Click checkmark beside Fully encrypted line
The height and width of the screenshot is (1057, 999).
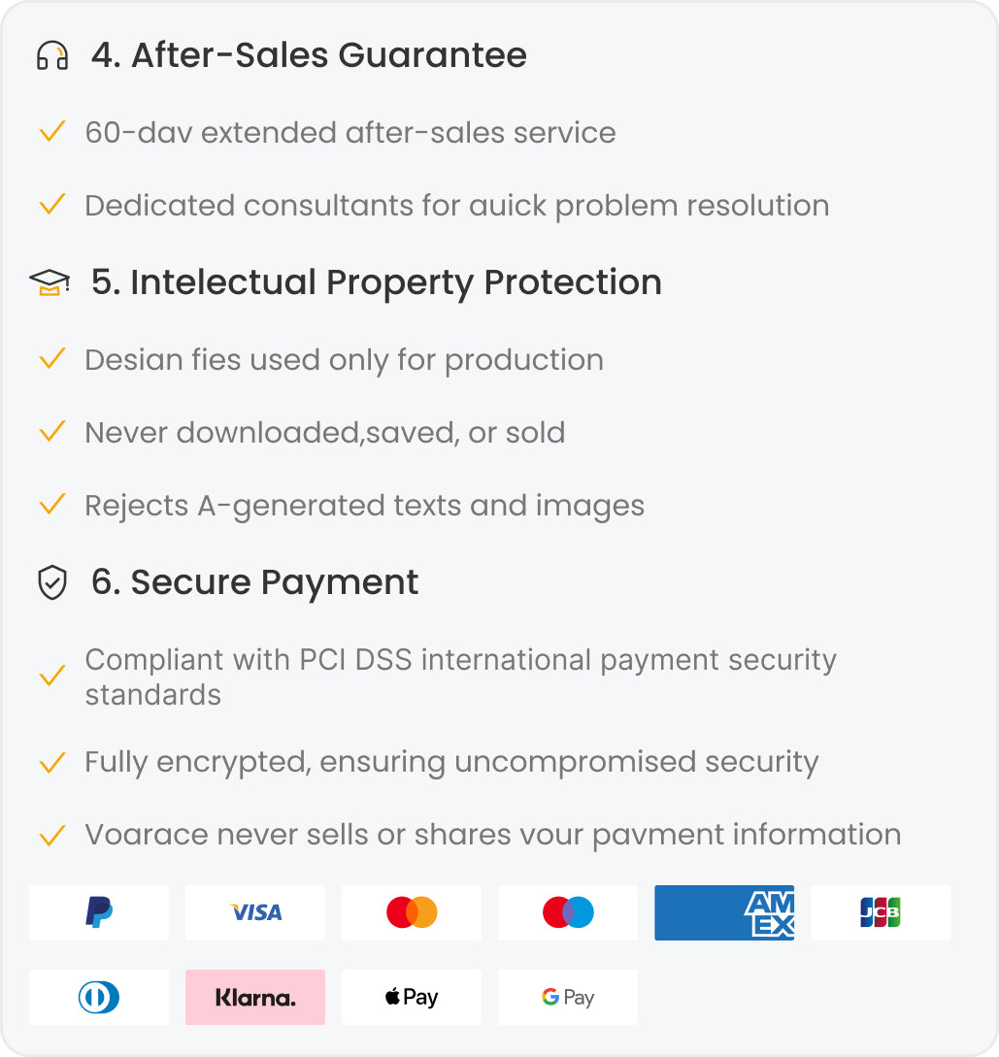point(51,762)
